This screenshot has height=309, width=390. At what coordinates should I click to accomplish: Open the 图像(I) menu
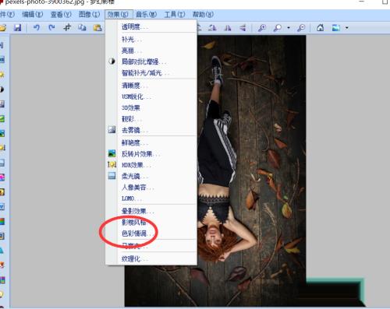click(x=90, y=14)
